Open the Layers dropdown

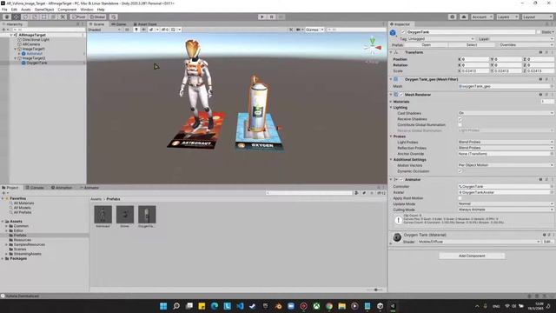tap(507, 17)
